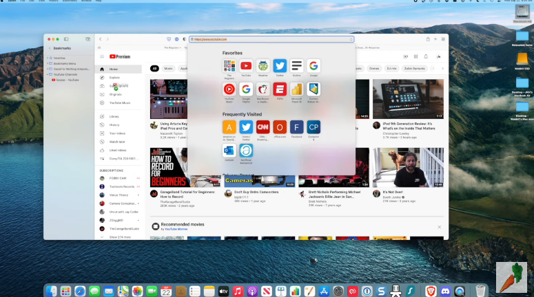
Task: Open Safari tab overview icon
Action: click(x=443, y=39)
